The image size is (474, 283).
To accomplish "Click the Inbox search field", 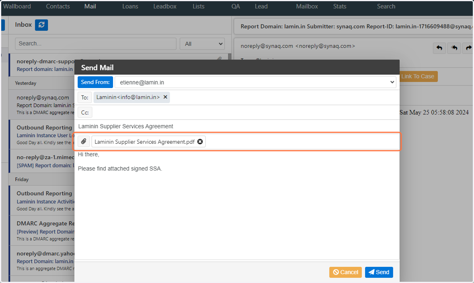I will [96, 44].
